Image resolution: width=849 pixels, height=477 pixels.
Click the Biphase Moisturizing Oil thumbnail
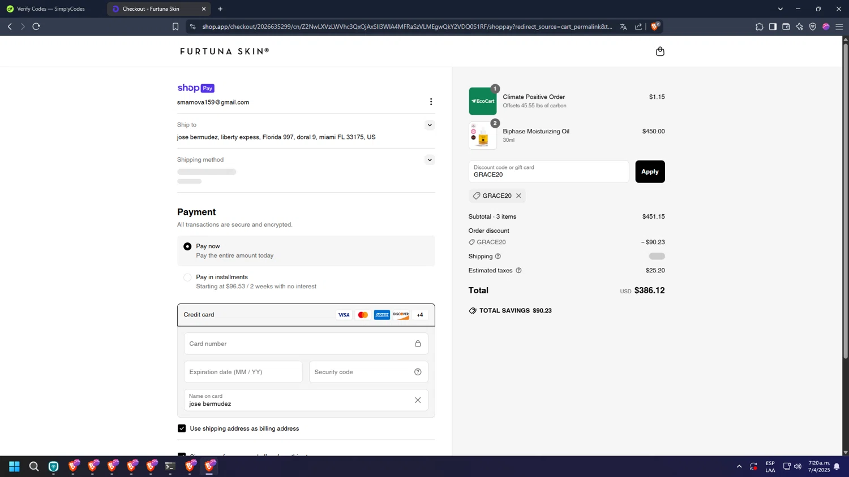pos(482,136)
